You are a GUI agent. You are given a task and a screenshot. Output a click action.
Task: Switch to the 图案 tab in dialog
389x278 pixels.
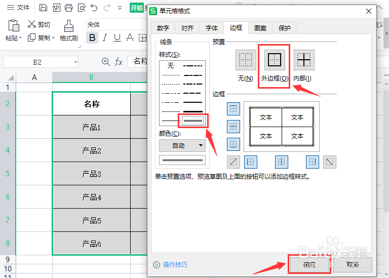tap(260, 28)
